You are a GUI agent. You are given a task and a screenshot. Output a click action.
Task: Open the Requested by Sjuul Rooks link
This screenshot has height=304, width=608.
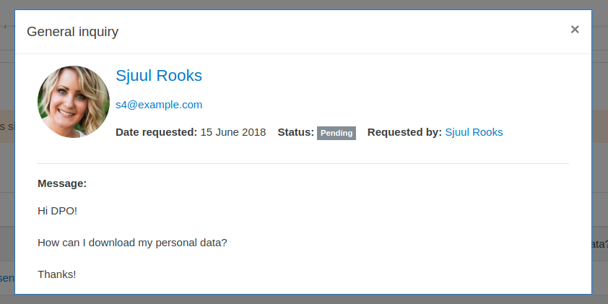pyautogui.click(x=474, y=132)
